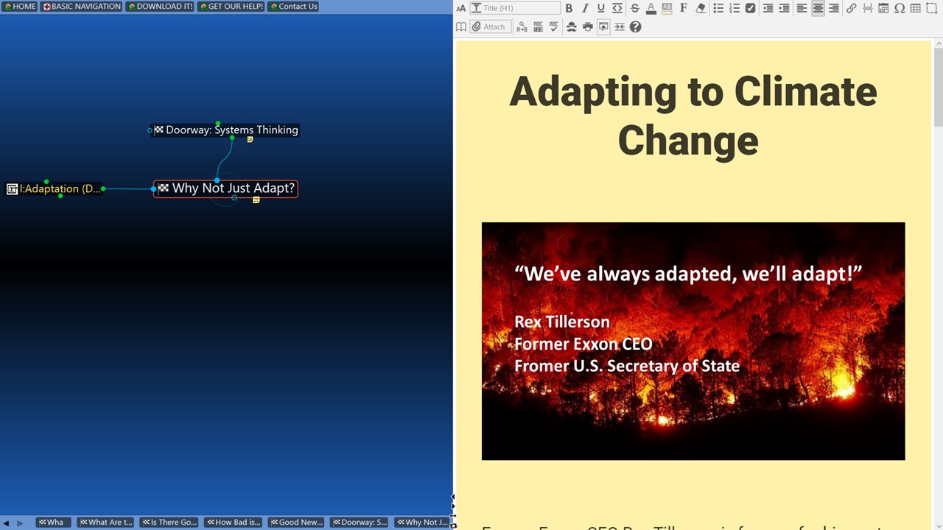Print the note
The image size is (943, 530).
(x=587, y=26)
